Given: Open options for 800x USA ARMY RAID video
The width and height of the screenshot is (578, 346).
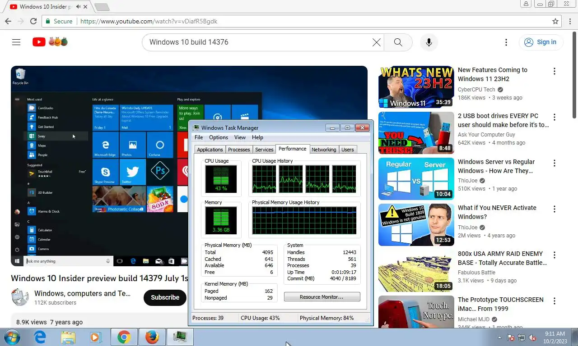Looking at the screenshot, I should (x=554, y=255).
